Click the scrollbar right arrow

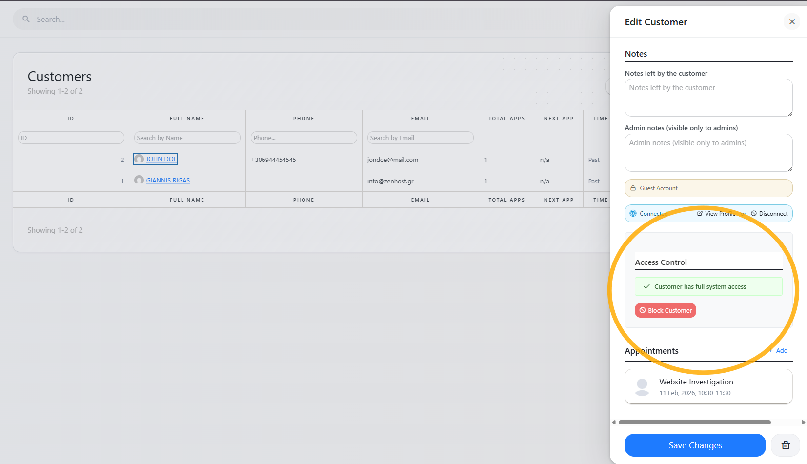tap(803, 423)
